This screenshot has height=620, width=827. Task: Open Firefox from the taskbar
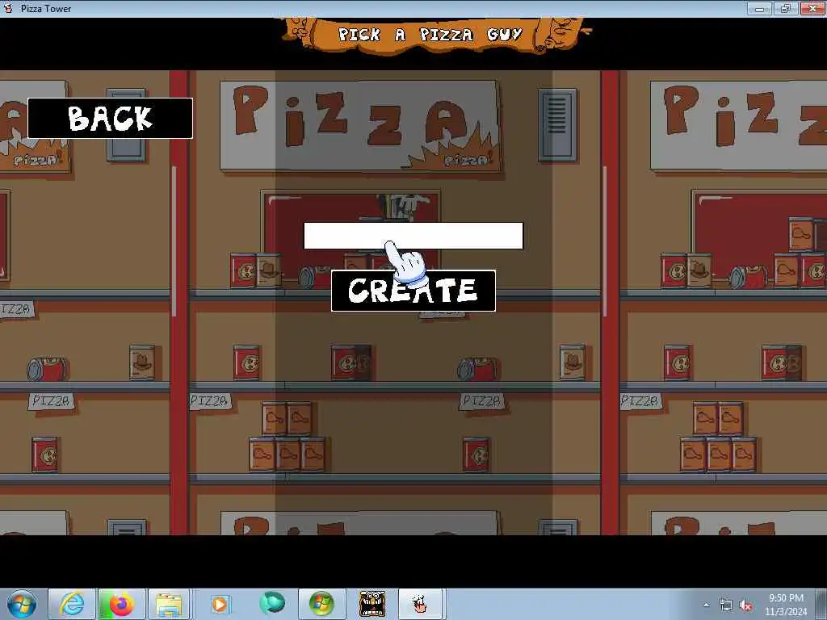click(x=121, y=604)
